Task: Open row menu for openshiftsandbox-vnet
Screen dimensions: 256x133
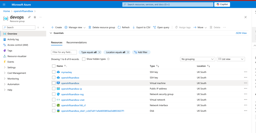Action: [245, 100]
